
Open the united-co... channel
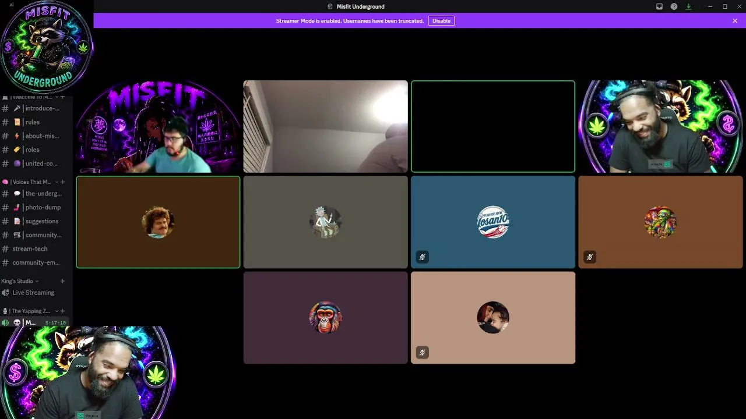(x=36, y=164)
